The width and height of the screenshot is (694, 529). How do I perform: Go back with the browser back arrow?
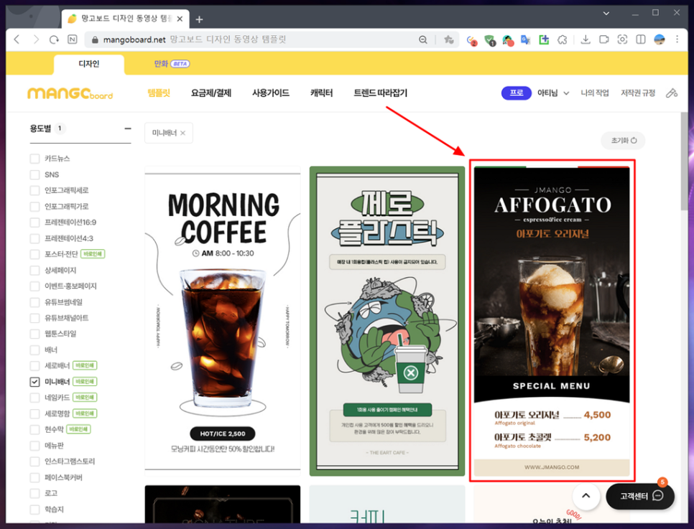[17, 39]
